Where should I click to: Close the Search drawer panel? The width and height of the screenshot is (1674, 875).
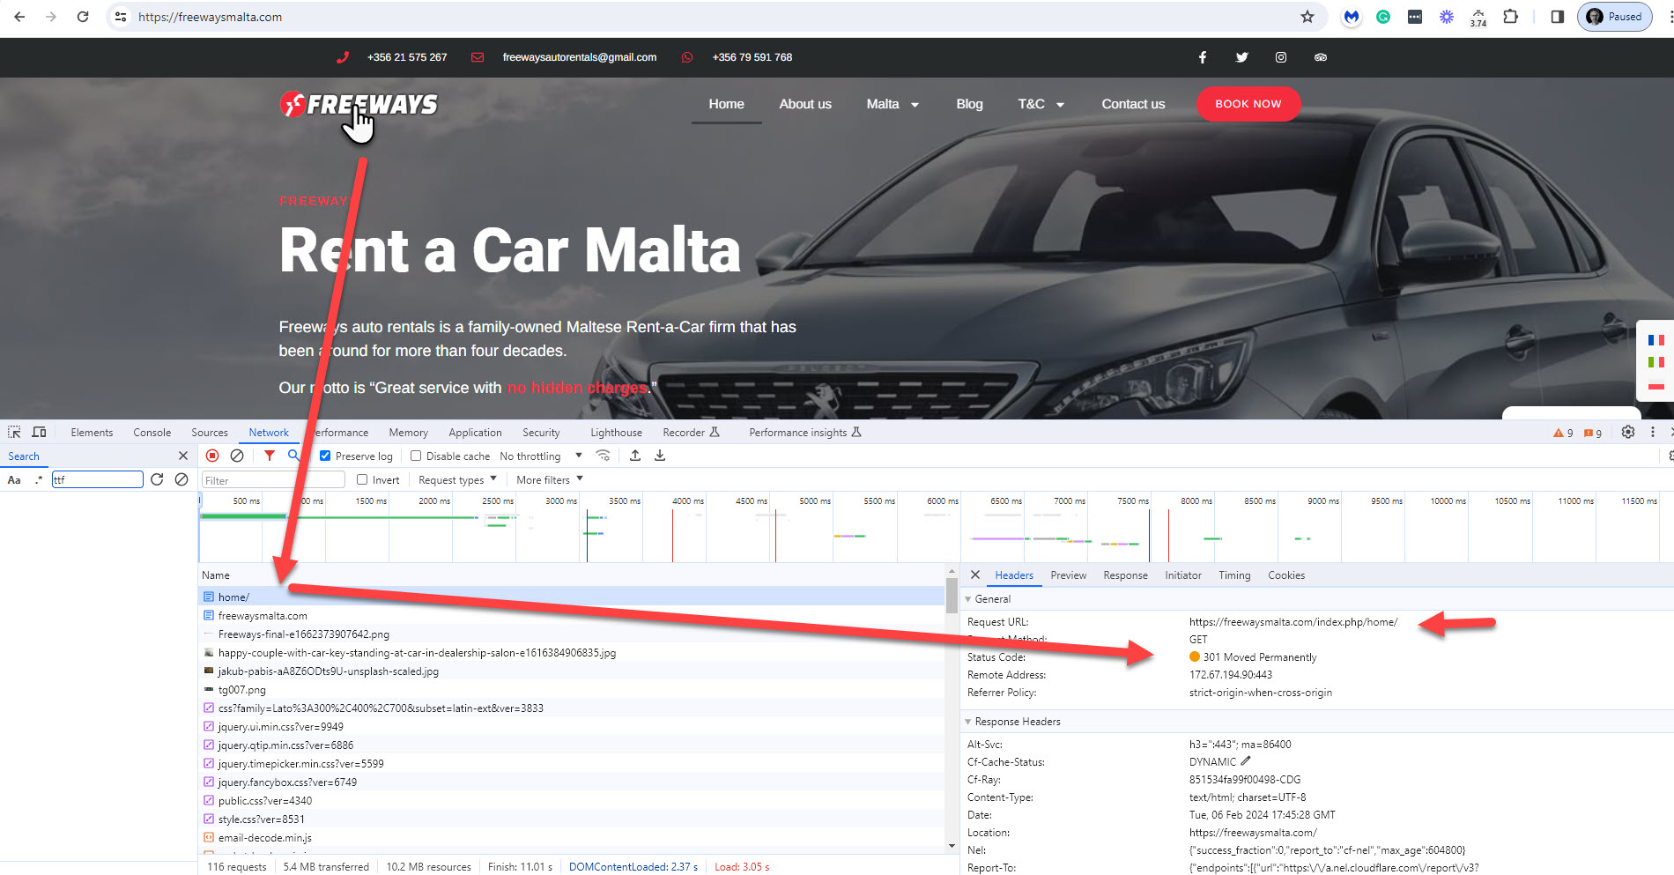click(x=183, y=456)
